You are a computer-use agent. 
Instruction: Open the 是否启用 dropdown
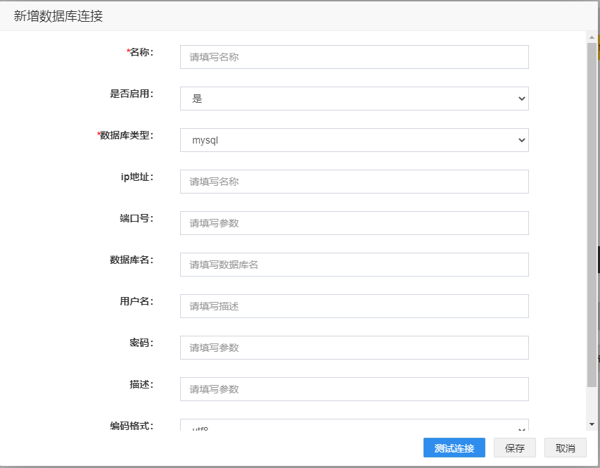point(355,99)
